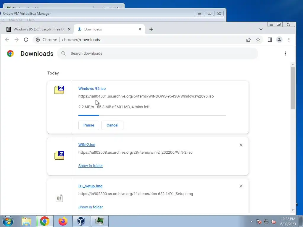The image size is (303, 227).
Task: Click the scrollbar up arrow
Action: tap(293, 64)
